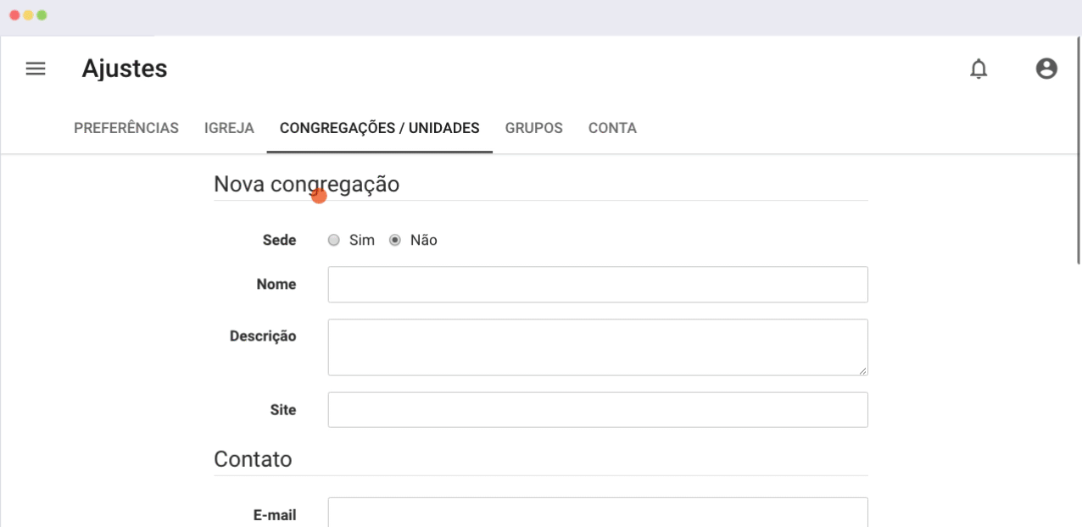Open the user account profile icon
The width and height of the screenshot is (1082, 527).
pos(1046,69)
